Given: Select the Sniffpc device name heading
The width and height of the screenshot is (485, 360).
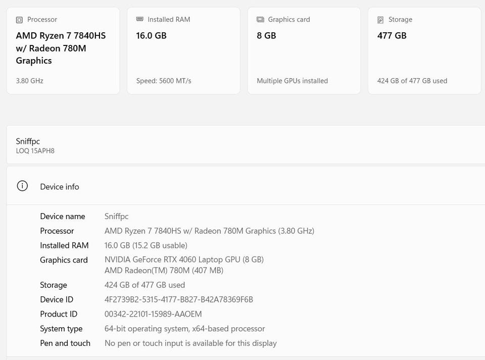Looking at the screenshot, I should coord(28,141).
